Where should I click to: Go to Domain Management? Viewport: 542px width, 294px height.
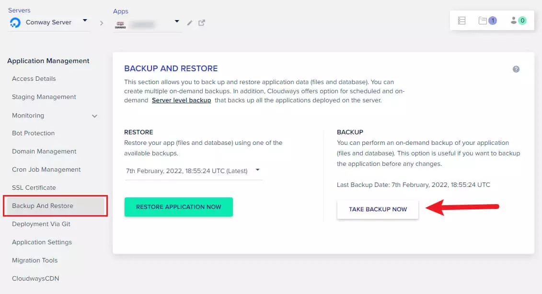44,152
